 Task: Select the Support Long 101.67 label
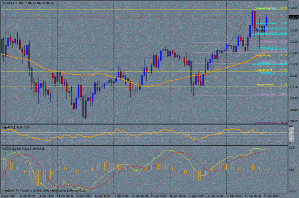(271, 55)
